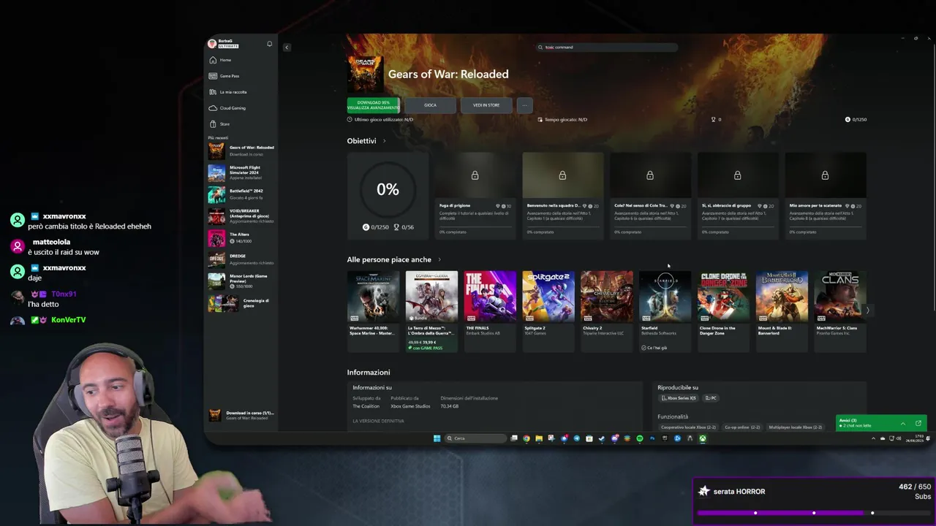Open locked achievement Si, si, abbraccio di gruppo
The width and height of the screenshot is (936, 526).
point(737,196)
